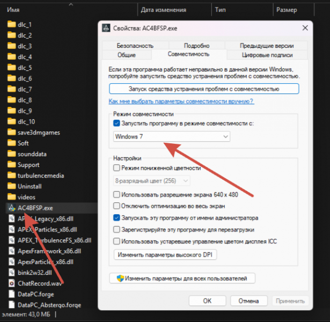The image size is (330, 322).
Task: Select the APEX_Legacy_x86.dll file name
Action: [x=46, y=218]
